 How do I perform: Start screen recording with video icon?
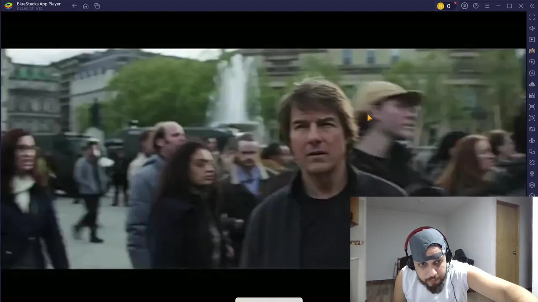pyautogui.click(x=532, y=118)
